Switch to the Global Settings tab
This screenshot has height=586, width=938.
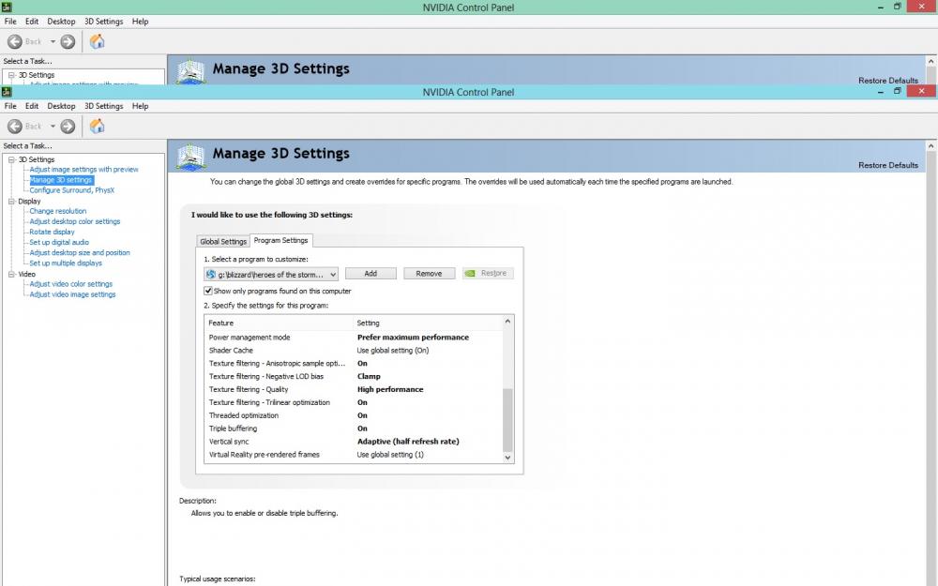(223, 242)
